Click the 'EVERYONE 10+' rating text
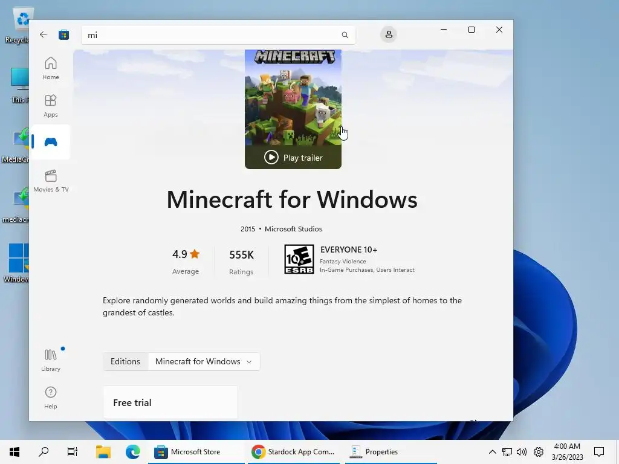This screenshot has width=619, height=464. point(349,250)
